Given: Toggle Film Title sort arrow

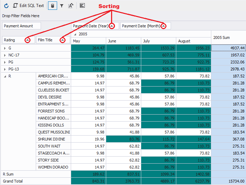Looking at the screenshot, I should 62,40.
